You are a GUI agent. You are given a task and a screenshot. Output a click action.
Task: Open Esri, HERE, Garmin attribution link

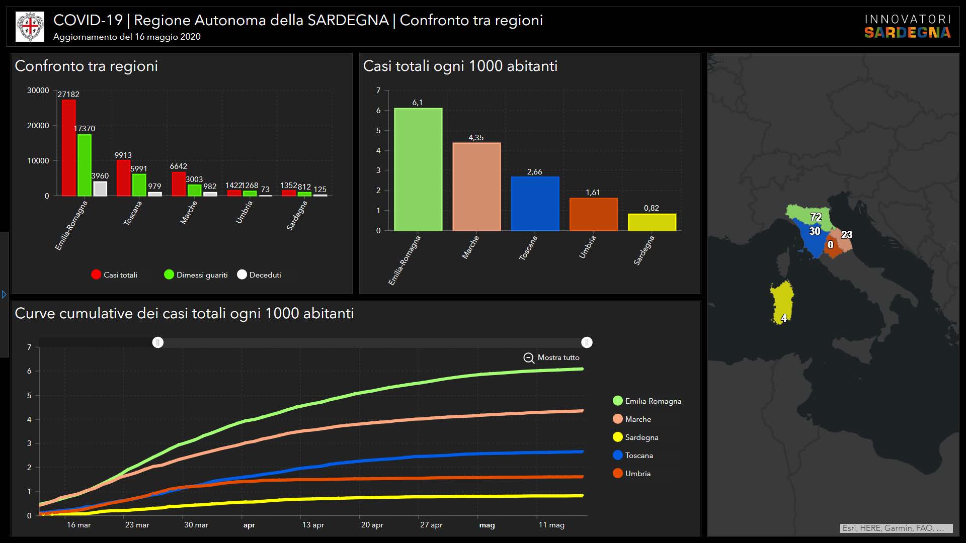tap(896, 528)
